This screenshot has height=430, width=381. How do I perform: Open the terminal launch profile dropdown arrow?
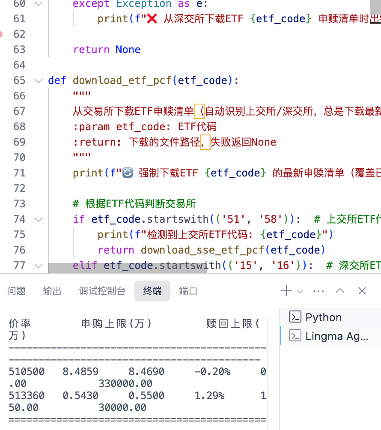coord(300,292)
